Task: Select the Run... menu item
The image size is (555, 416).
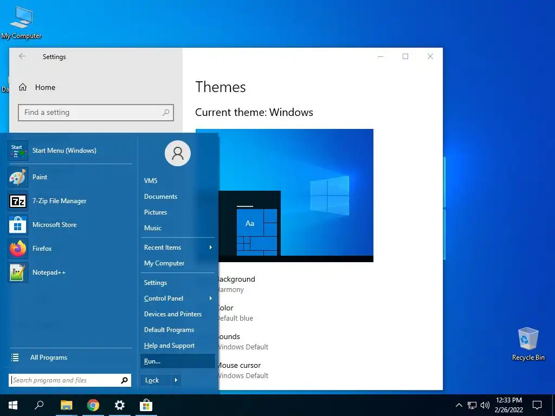Action: tap(178, 361)
